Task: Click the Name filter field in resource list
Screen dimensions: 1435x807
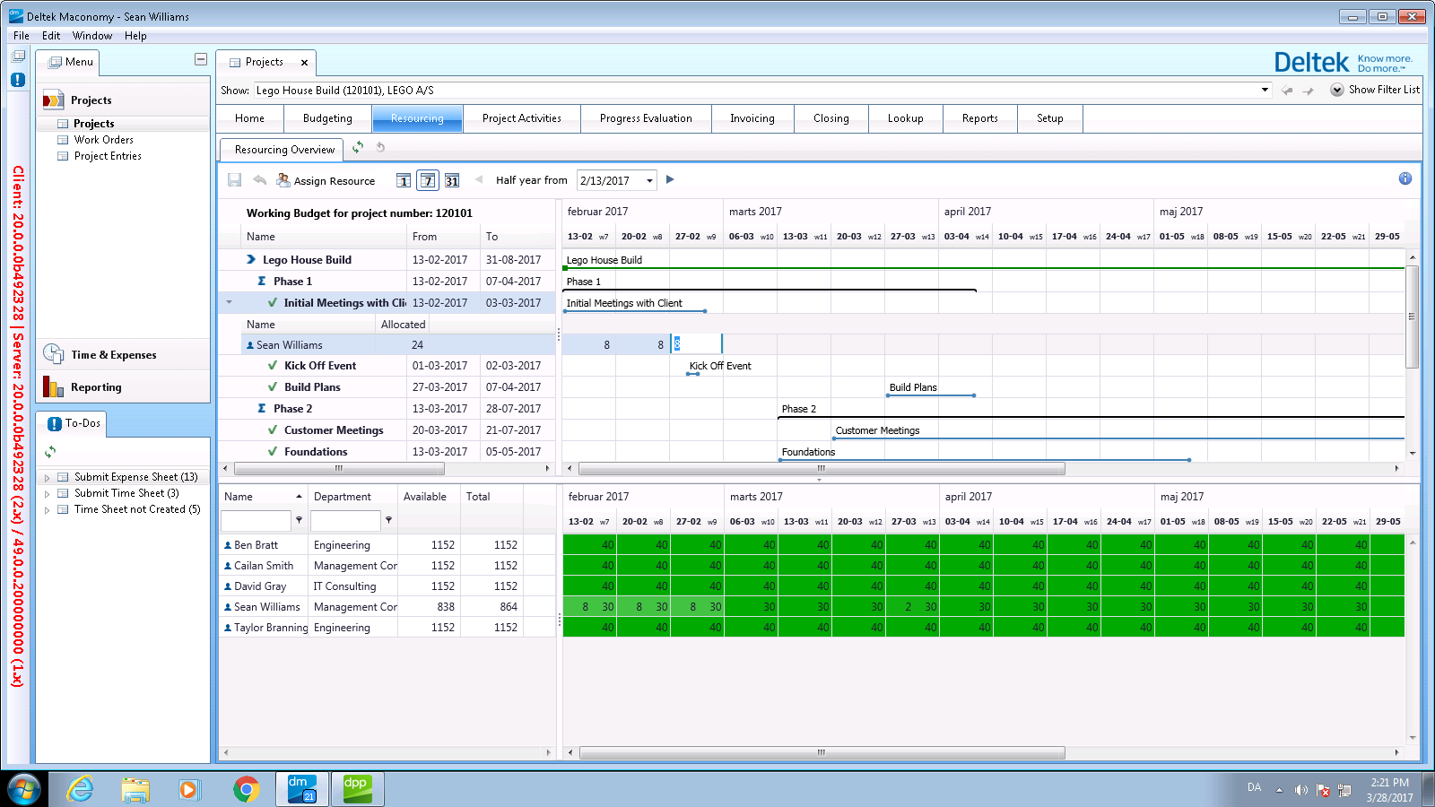Action: point(255,520)
